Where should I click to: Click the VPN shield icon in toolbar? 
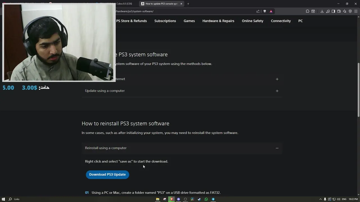coord(350,11)
